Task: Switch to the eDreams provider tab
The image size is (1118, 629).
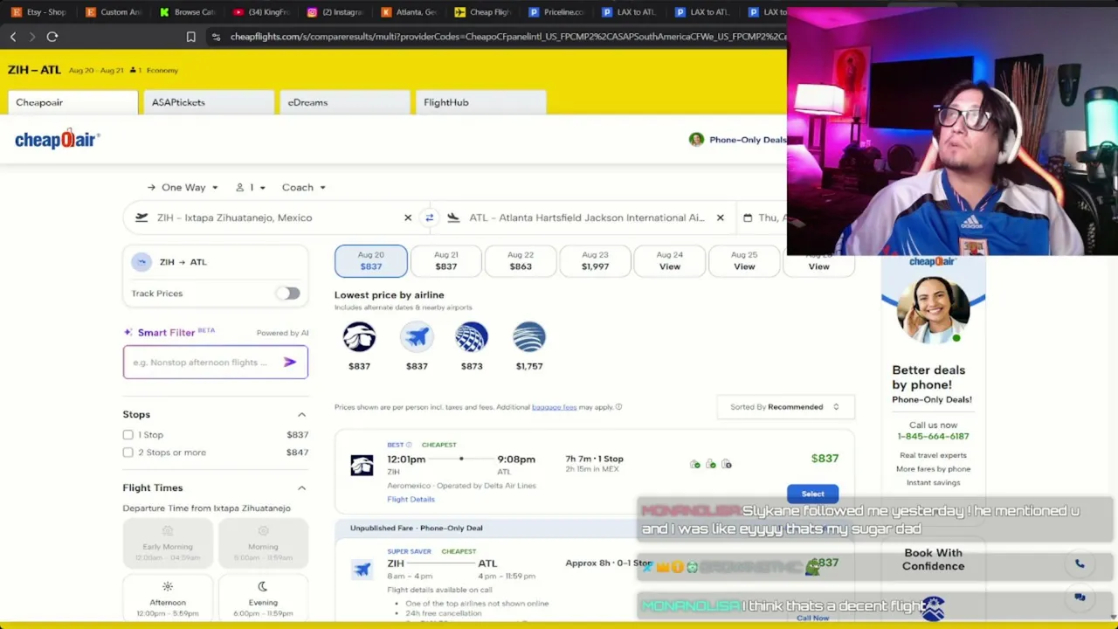Action: pos(344,103)
